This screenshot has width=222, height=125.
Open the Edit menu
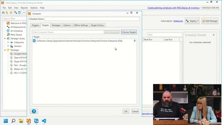(x=10, y=8)
